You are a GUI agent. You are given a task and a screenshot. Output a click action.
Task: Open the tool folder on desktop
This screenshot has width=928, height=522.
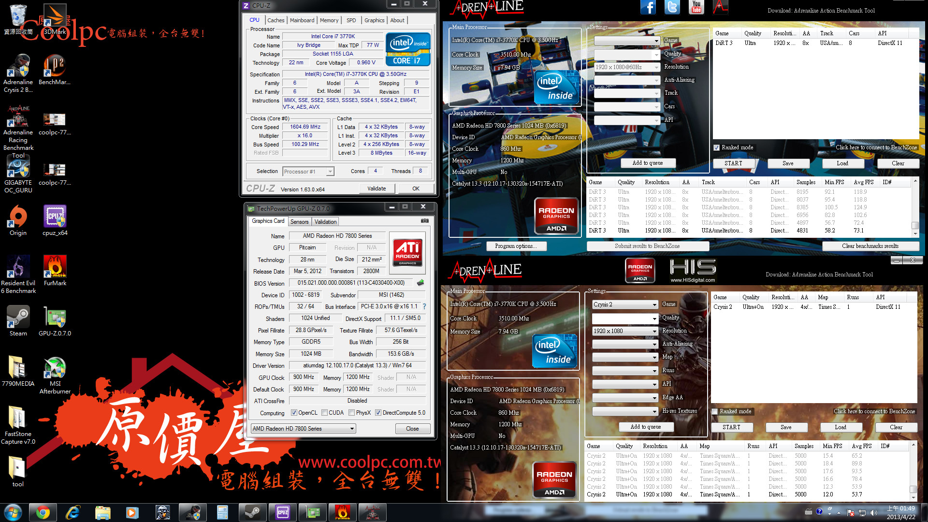click(x=18, y=472)
